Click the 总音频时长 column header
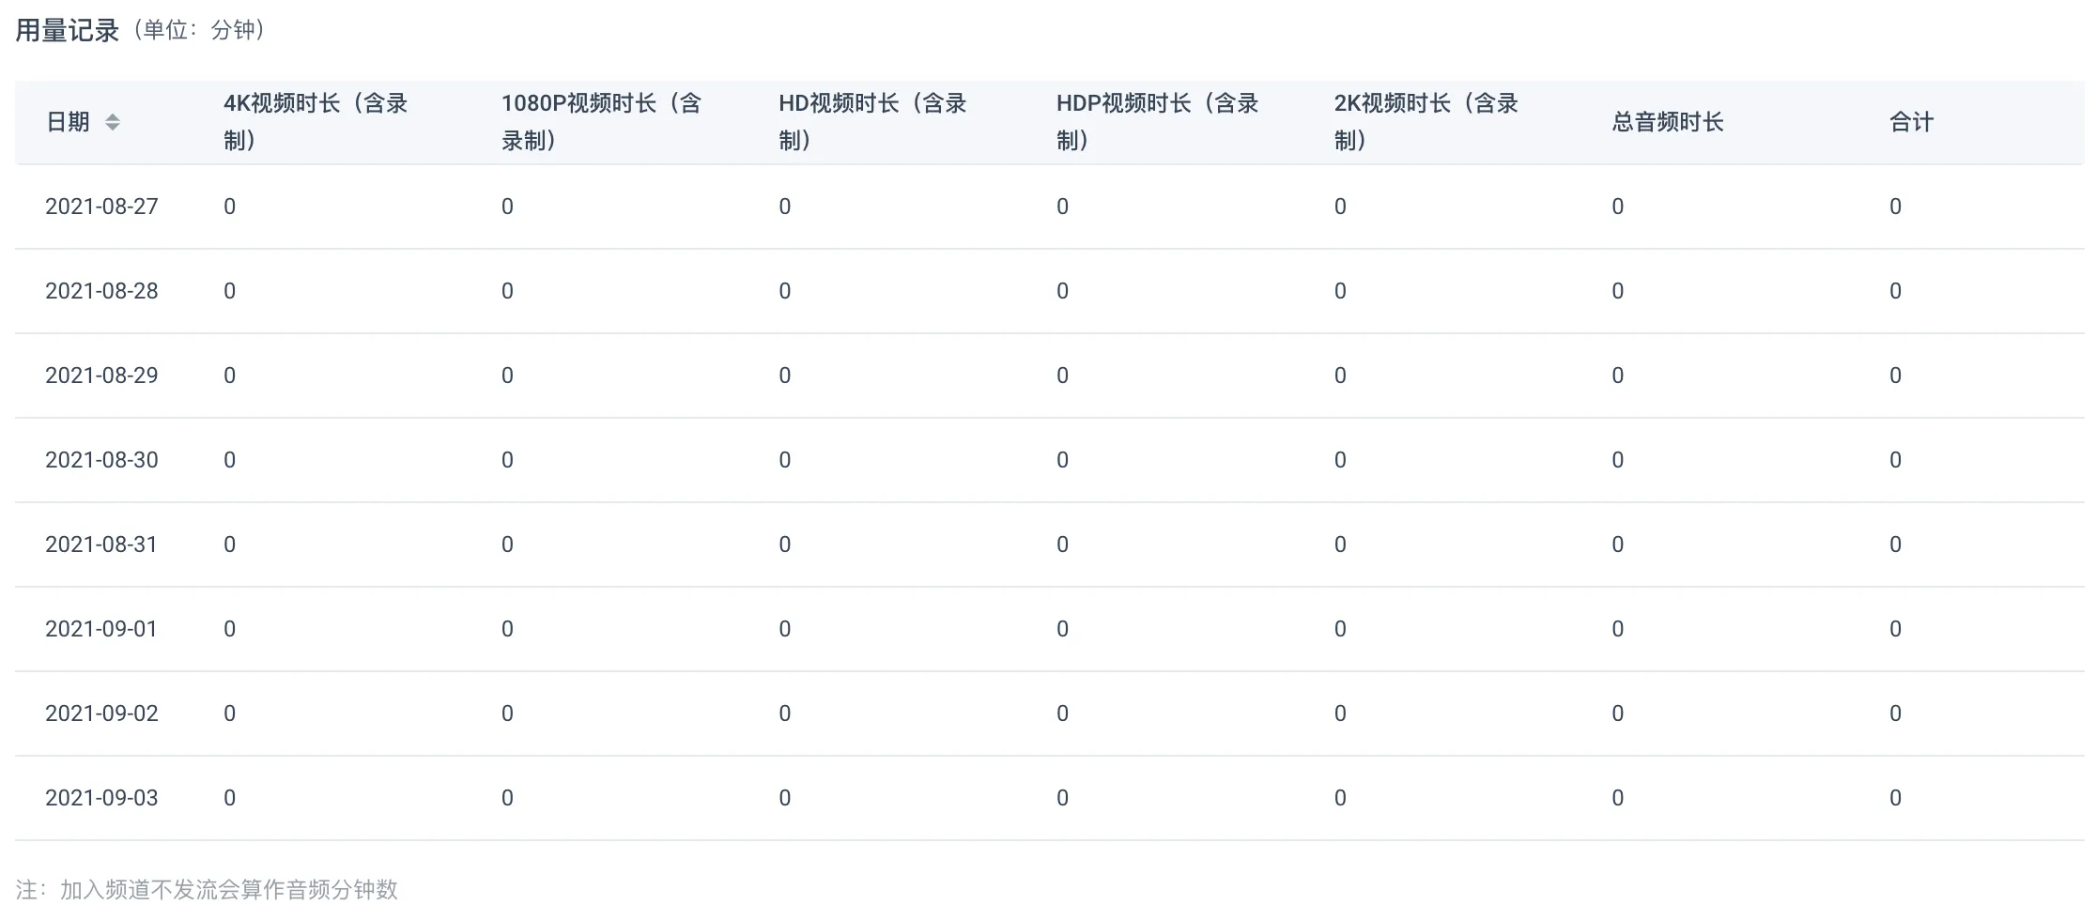2096x920 pixels. pos(1668,122)
